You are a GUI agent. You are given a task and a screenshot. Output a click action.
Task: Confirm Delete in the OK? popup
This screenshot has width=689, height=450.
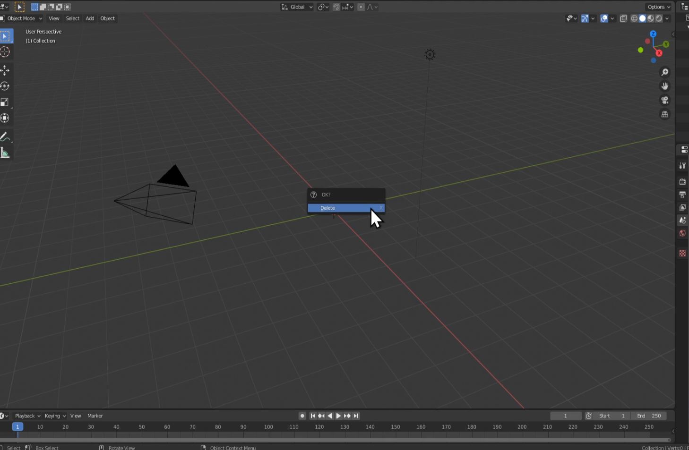346,208
